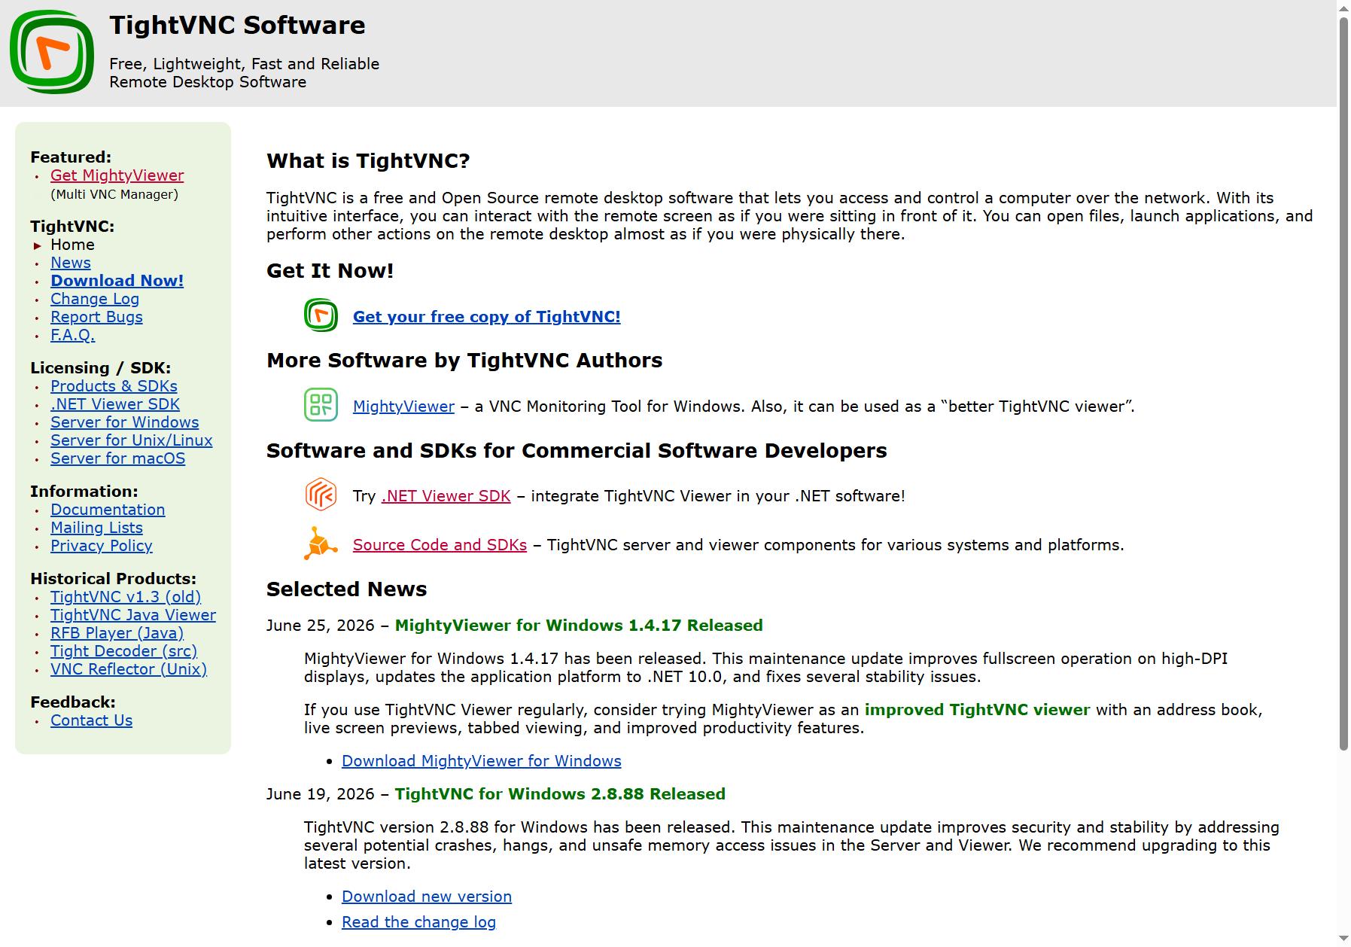Open the red .NET Viewer SDK link in the main content

tap(446, 496)
